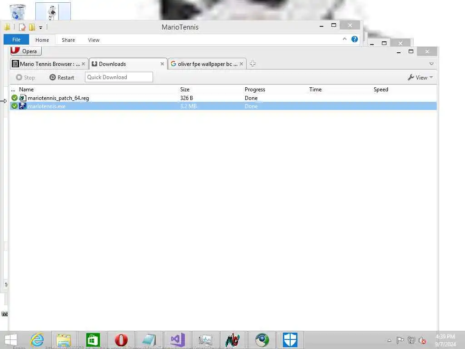This screenshot has width=465, height=349.
Task: Click the exe file icon of mariotennis.exe
Action: click(23, 106)
